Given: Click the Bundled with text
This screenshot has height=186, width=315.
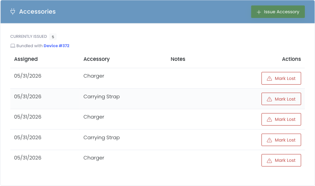Looking at the screenshot, I should (30, 46).
